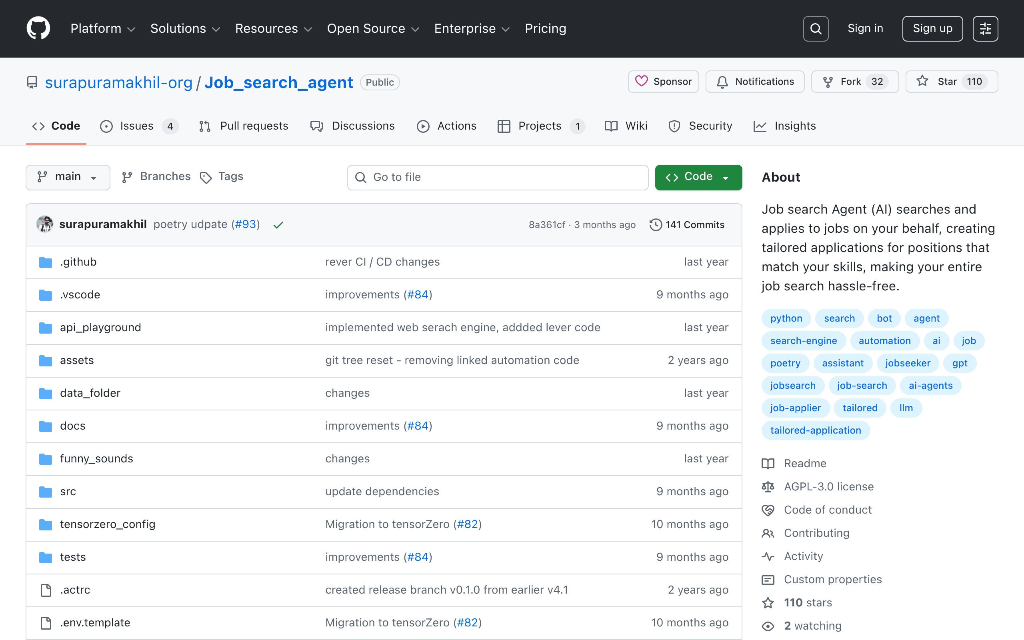
Task: Click the Activity pulse icon
Action: coord(768,556)
